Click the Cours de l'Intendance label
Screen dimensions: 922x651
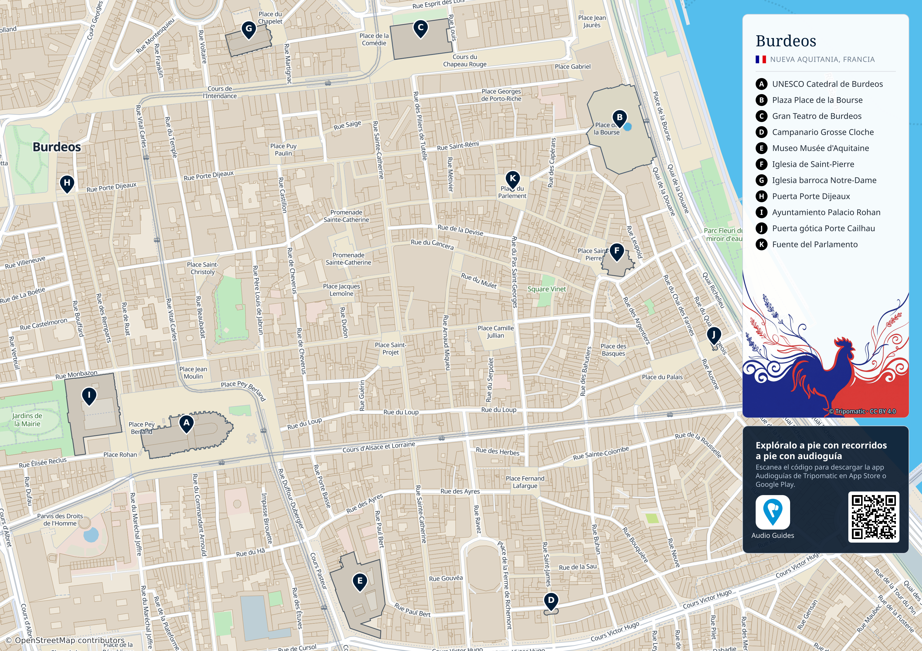click(220, 92)
